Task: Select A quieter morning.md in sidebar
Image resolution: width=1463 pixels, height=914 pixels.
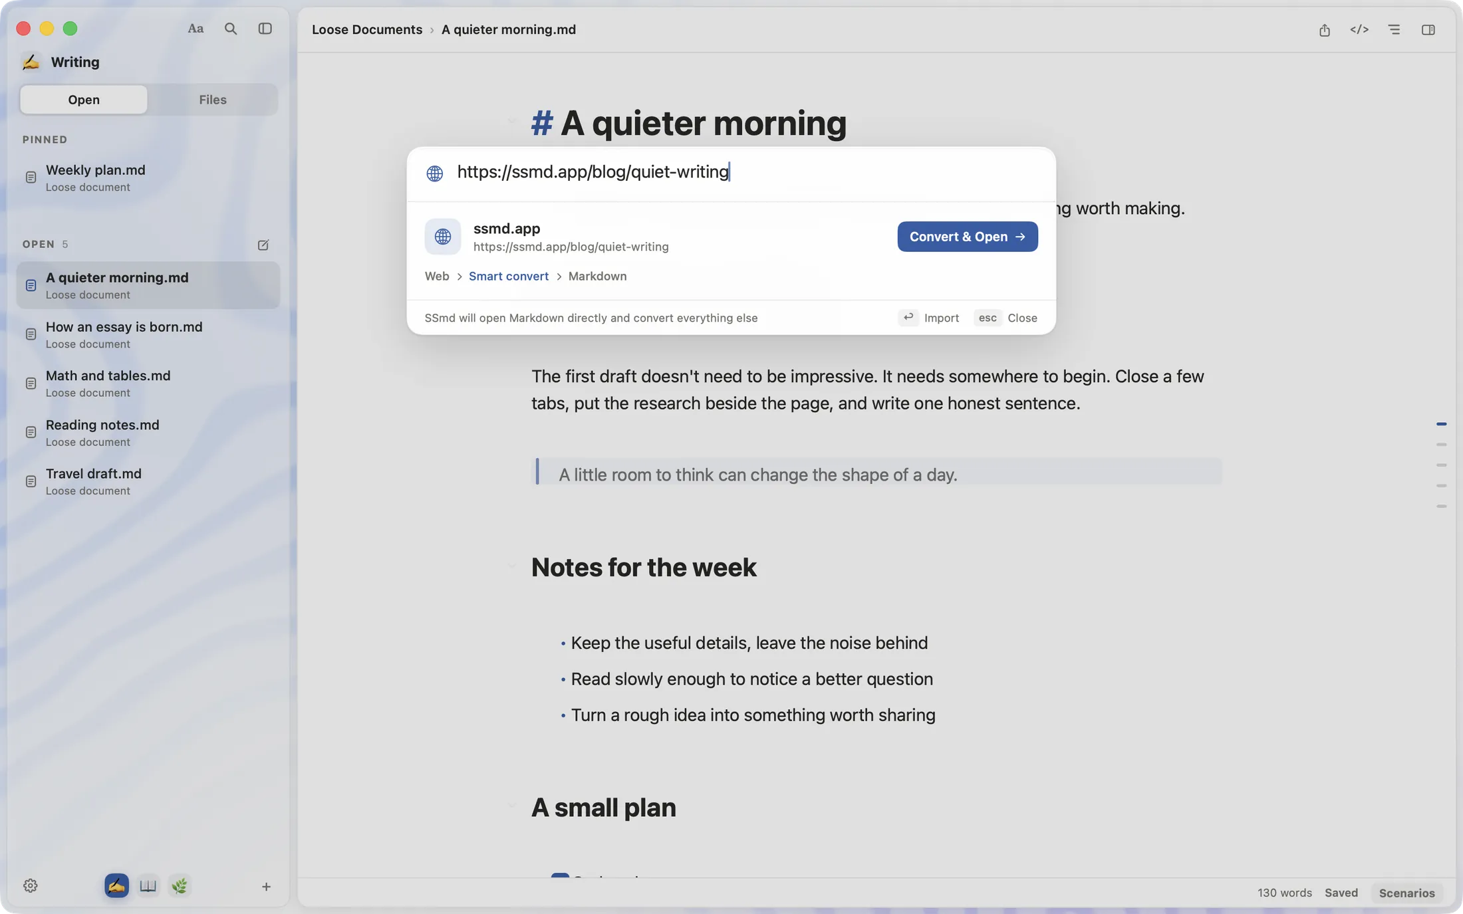Action: [x=148, y=285]
